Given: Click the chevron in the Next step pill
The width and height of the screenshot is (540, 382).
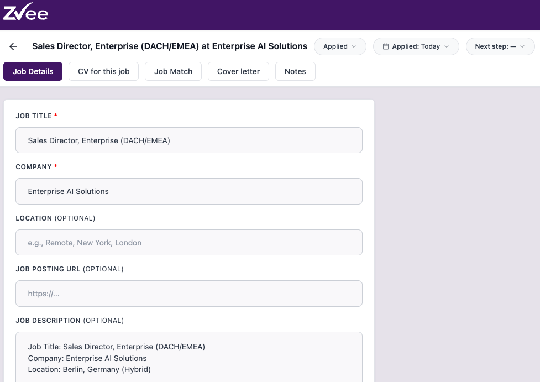Looking at the screenshot, I should (522, 46).
